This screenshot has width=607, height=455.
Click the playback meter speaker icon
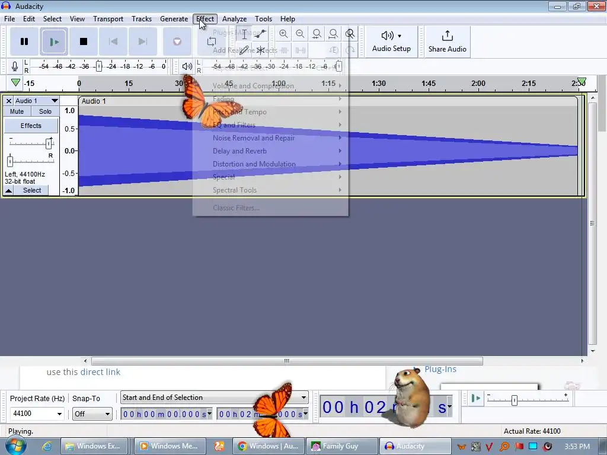click(x=187, y=66)
